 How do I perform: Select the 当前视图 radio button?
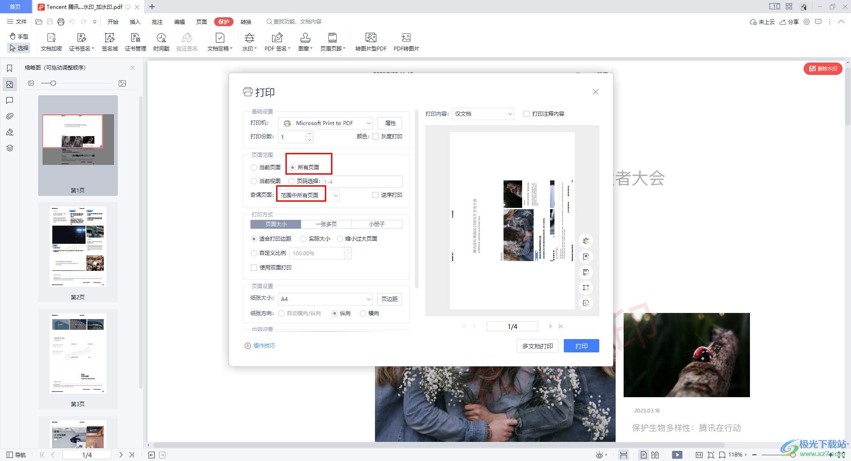pyautogui.click(x=254, y=181)
